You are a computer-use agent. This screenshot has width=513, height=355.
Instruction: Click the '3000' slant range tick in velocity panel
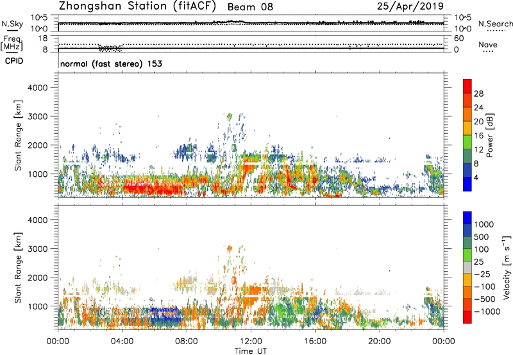pyautogui.click(x=37, y=249)
